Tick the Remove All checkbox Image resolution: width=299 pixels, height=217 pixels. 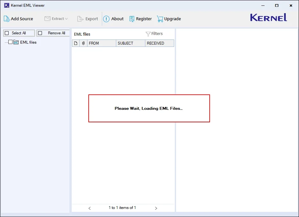40,33
